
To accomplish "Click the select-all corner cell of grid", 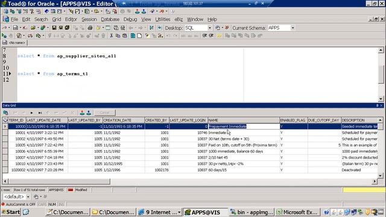I will click(5, 120).
